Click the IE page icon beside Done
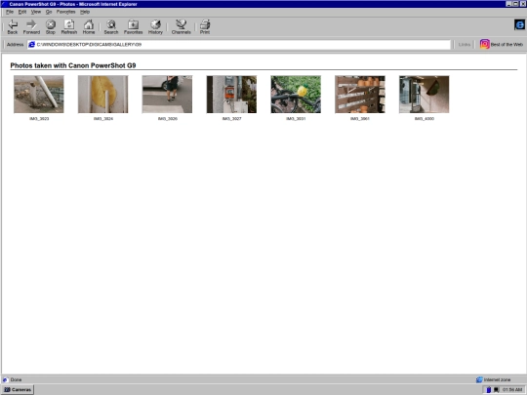The height and width of the screenshot is (395, 527). pos(5,380)
